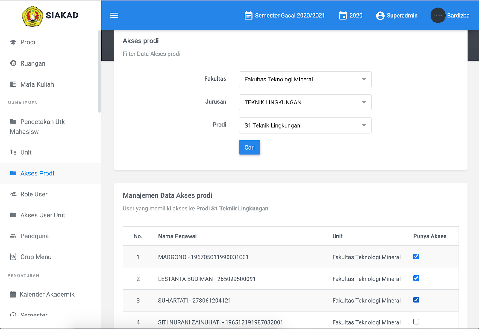Image resolution: width=479 pixels, height=329 pixels.
Task: Click Semester Gasal 2020/2021 label
Action: click(x=290, y=16)
